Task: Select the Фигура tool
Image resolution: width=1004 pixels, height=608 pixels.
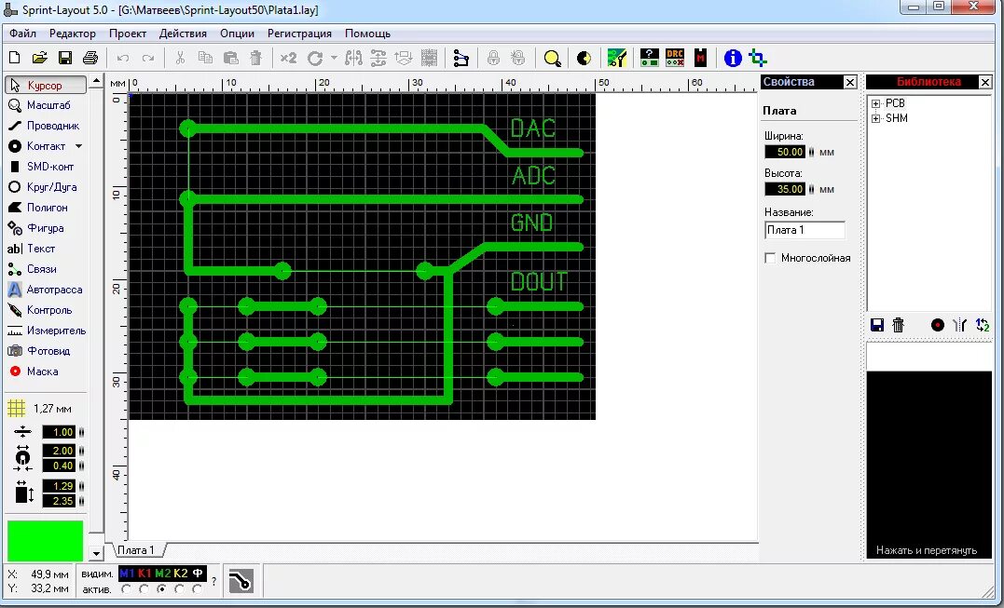Action: [46, 227]
